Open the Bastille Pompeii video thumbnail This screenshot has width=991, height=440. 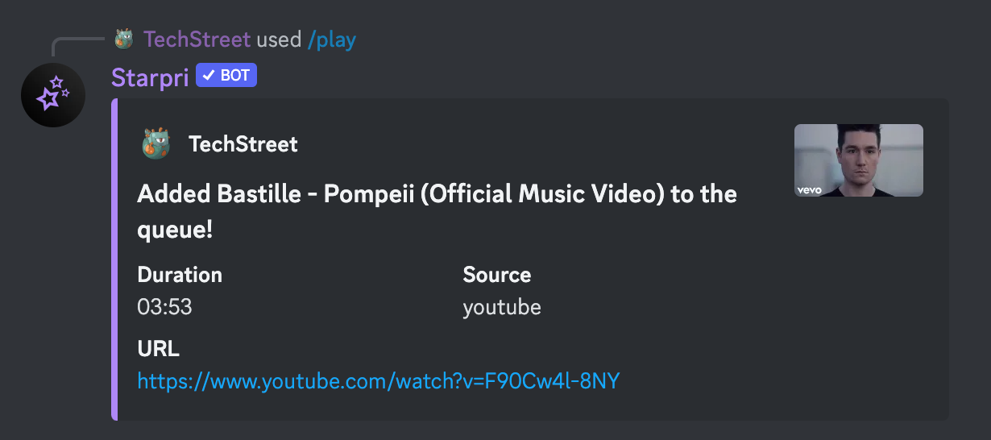858,160
